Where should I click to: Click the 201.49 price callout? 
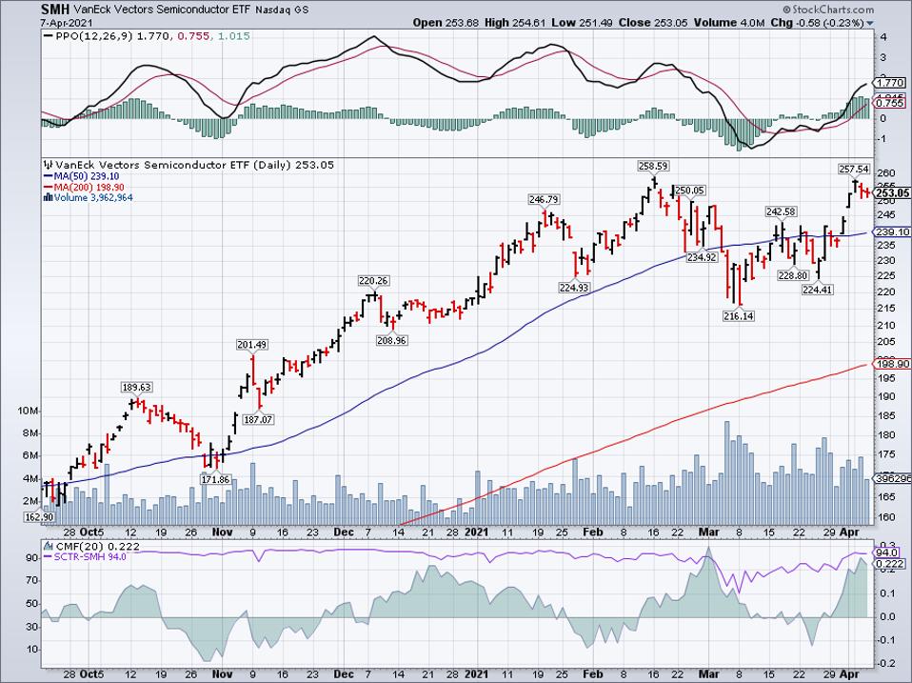252,345
